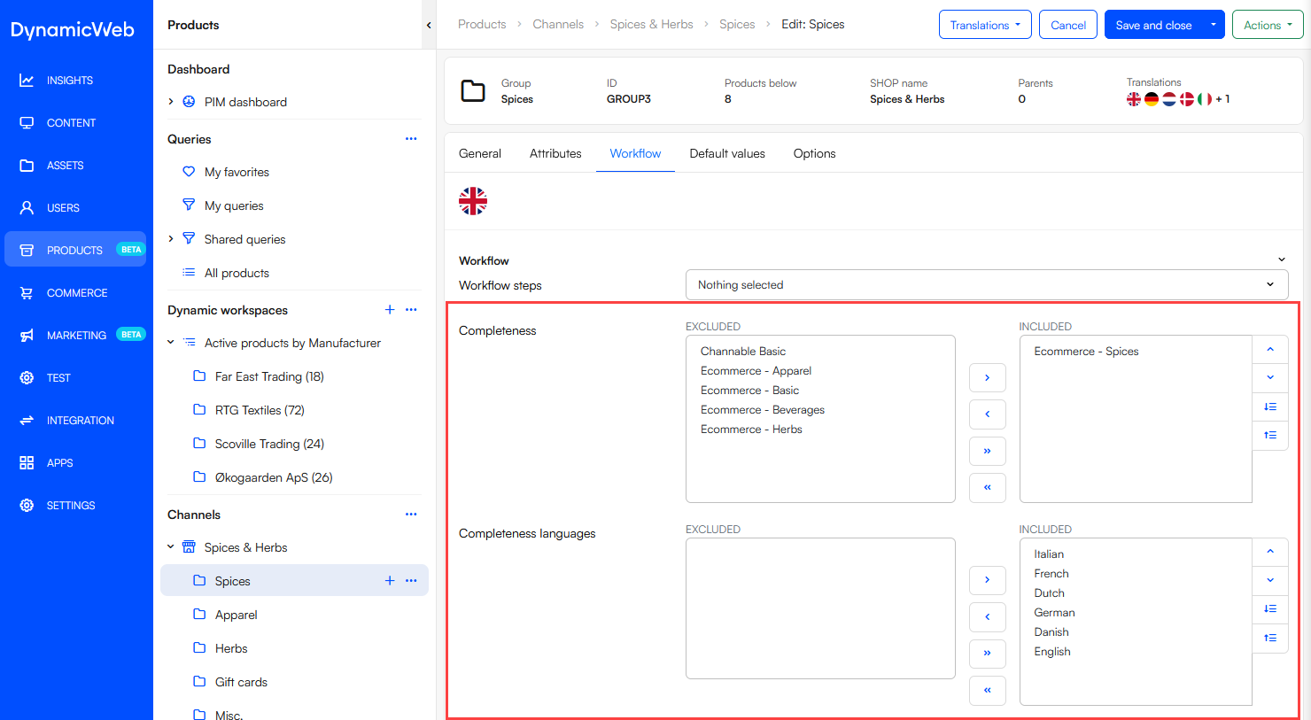Select Italian in included languages

pyautogui.click(x=1049, y=554)
